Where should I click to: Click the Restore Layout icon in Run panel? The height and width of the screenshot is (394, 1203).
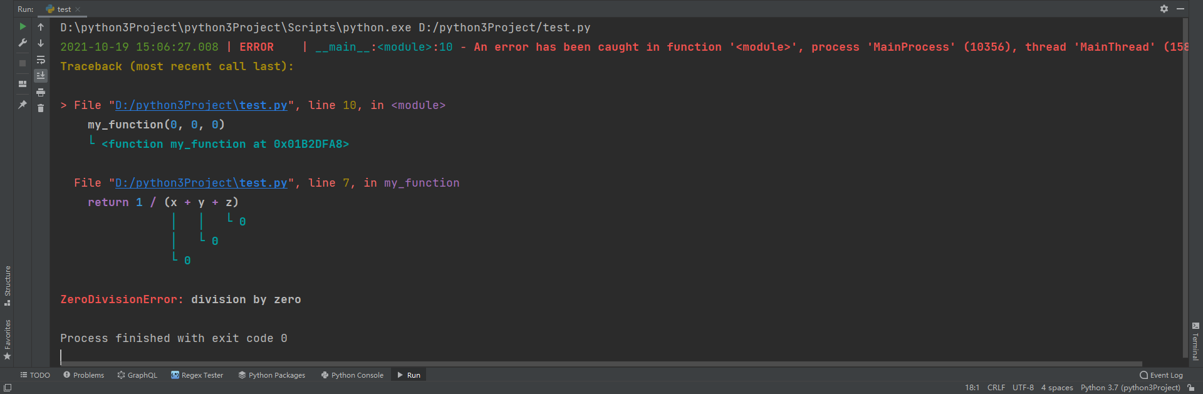(x=23, y=84)
